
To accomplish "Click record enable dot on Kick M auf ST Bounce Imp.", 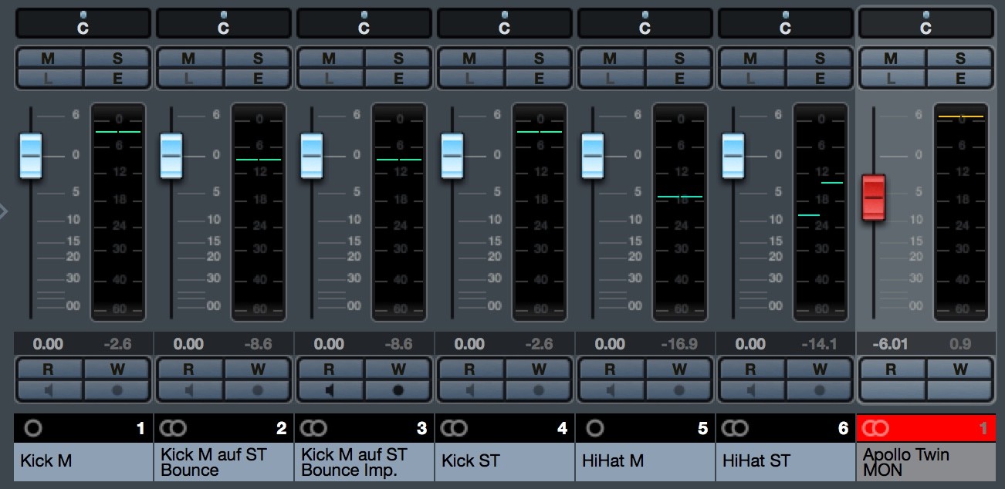I will point(398,390).
